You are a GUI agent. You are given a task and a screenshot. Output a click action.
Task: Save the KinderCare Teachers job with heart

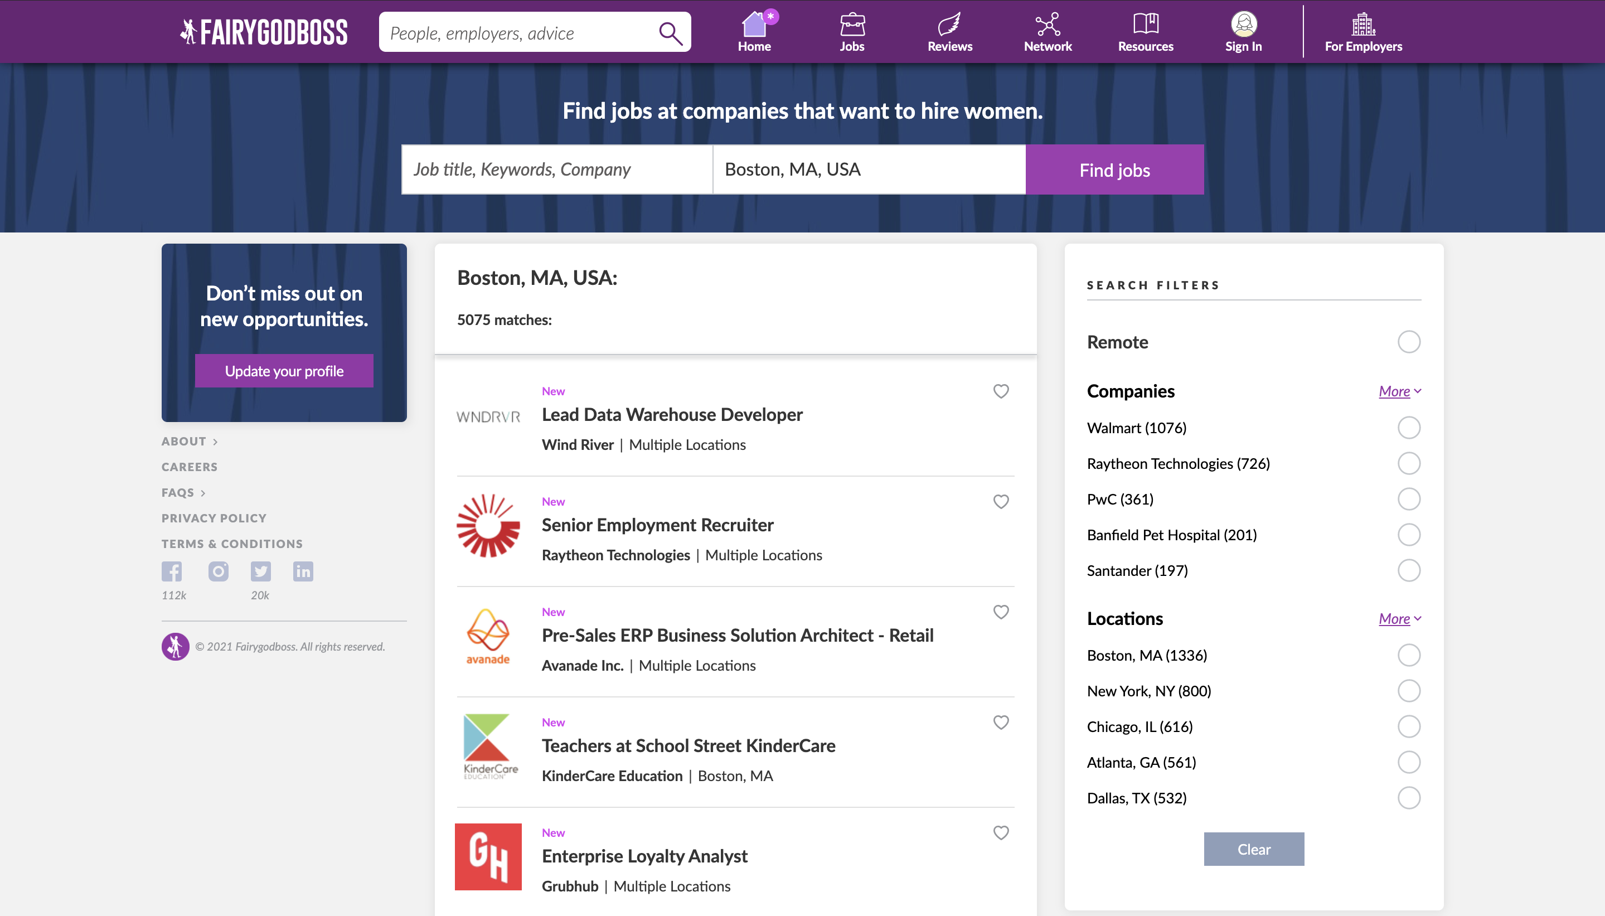(1001, 722)
